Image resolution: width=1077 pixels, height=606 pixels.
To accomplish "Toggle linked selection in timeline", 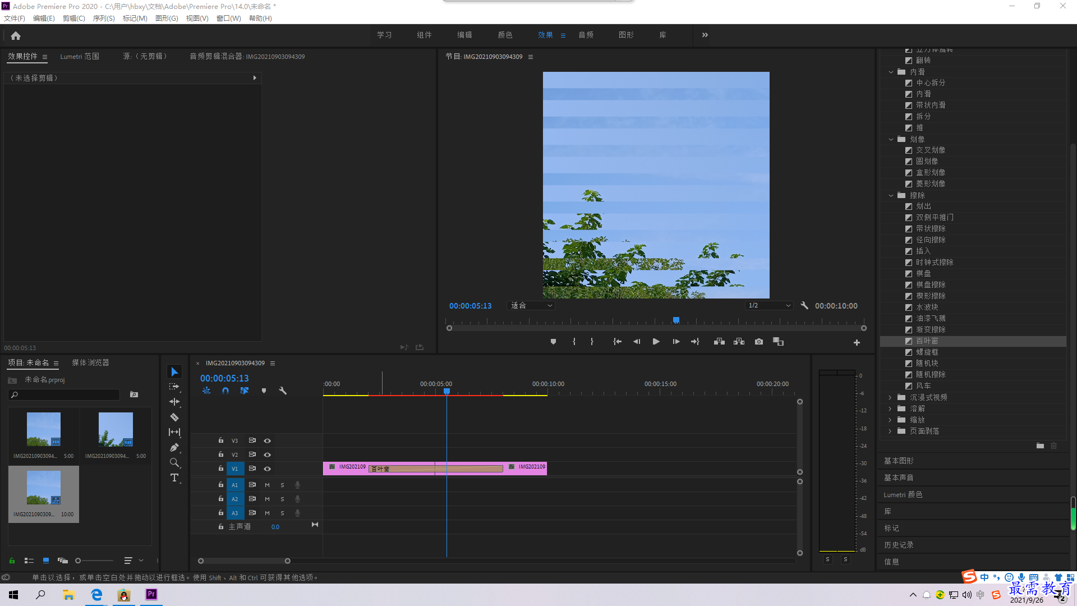I will pos(245,391).
